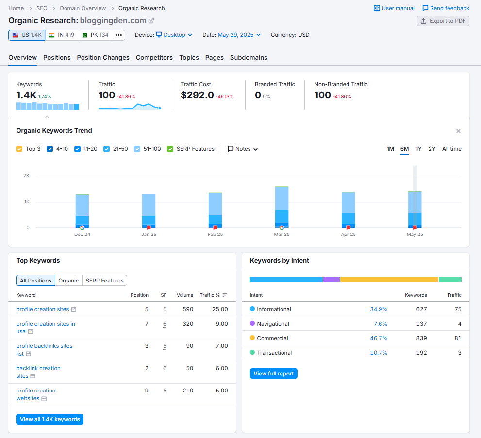Expand the Notes dropdown
This screenshot has height=438, width=481.
pos(243,149)
